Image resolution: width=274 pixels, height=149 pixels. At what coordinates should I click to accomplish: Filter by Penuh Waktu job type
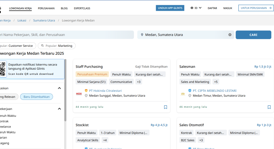[8, 116]
